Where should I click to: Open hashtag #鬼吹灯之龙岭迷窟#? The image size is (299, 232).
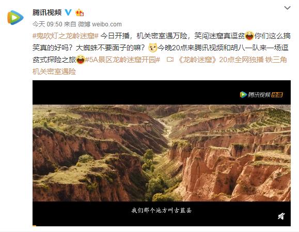tap(66, 36)
